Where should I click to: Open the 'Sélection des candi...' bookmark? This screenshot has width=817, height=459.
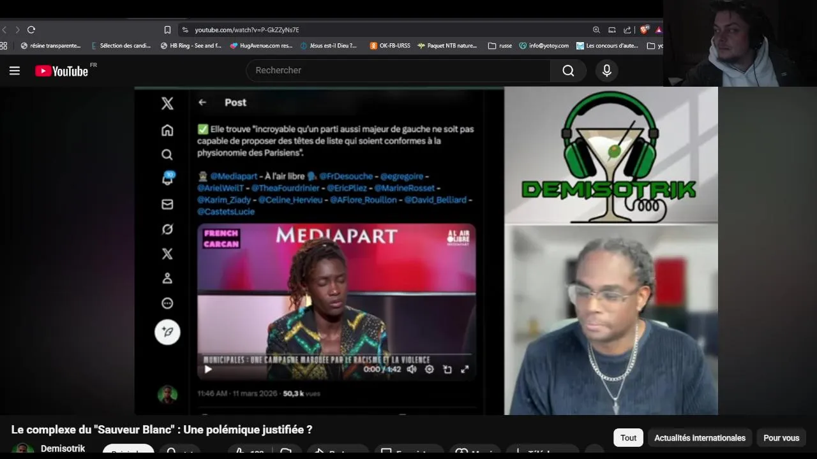click(x=121, y=46)
